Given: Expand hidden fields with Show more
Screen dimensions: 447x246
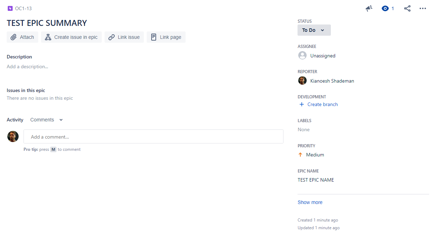Looking at the screenshot, I should click(x=310, y=202).
